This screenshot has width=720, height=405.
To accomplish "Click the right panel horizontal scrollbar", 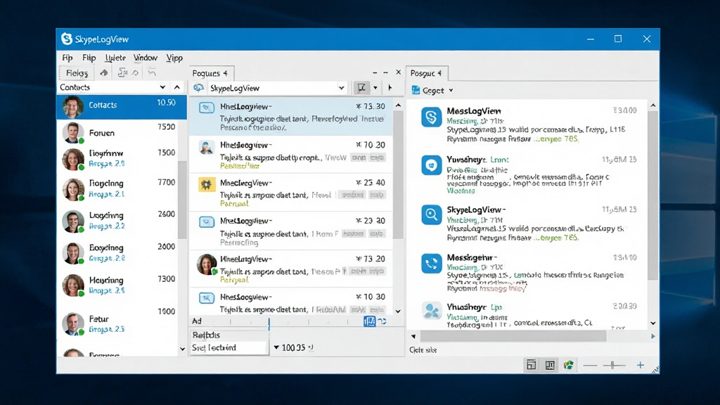I will pos(513,336).
